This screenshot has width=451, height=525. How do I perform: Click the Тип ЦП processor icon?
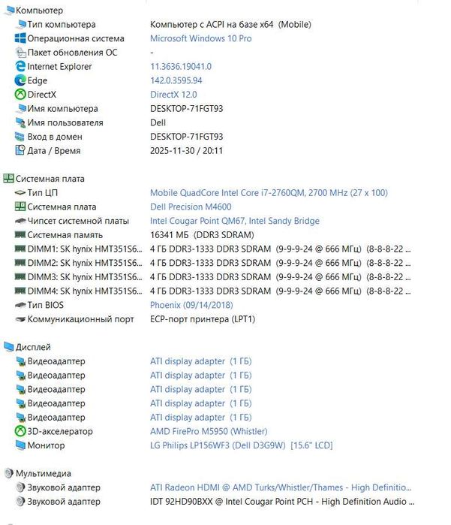point(20,192)
